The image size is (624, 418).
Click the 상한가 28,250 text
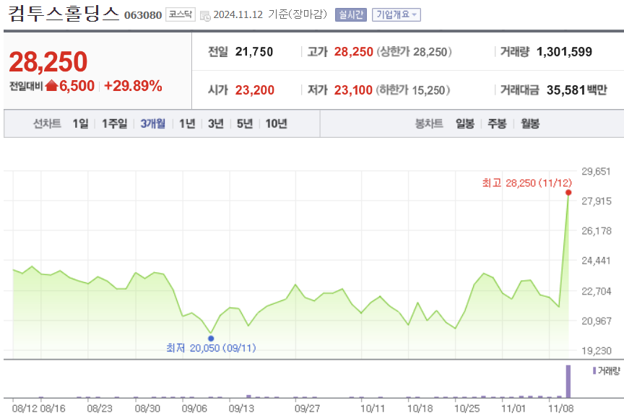pyautogui.click(x=414, y=52)
